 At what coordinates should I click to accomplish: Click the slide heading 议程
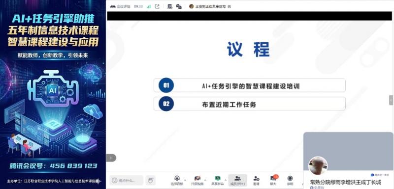pyautogui.click(x=248, y=49)
